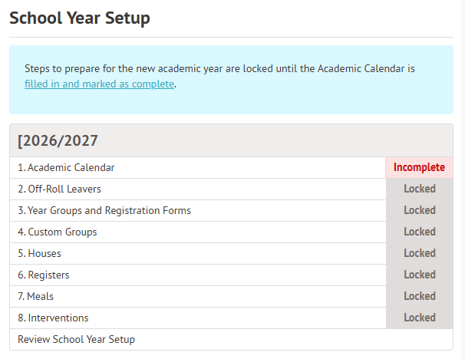
Task: Click Locked status next to Custom Groups
Action: 419,232
